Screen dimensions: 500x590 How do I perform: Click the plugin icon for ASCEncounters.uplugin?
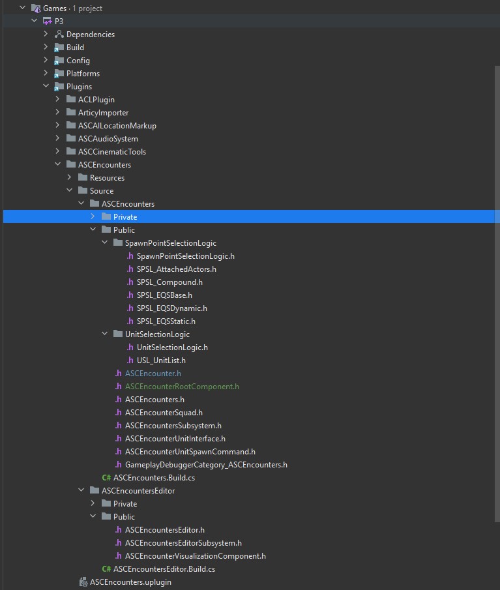click(83, 582)
